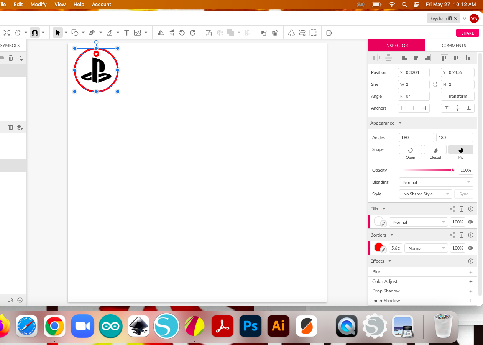This screenshot has width=483, height=345.
Task: Toggle the magnet snapping icon
Action: point(34,33)
